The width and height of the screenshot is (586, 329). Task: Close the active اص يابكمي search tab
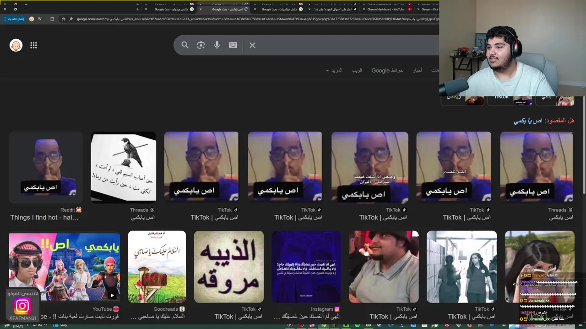200,9
